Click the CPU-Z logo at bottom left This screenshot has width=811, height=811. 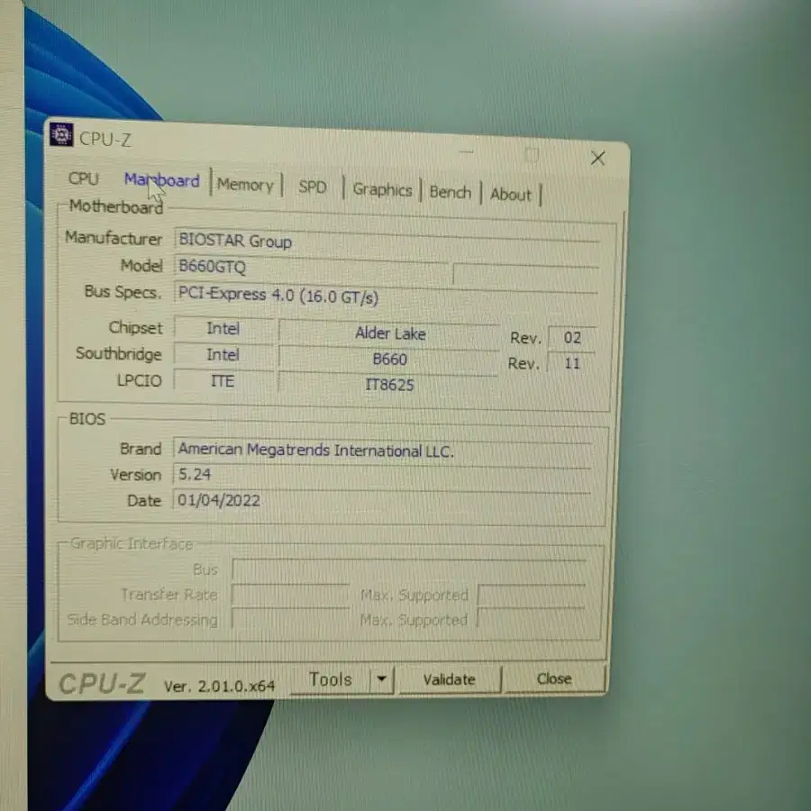(102, 683)
